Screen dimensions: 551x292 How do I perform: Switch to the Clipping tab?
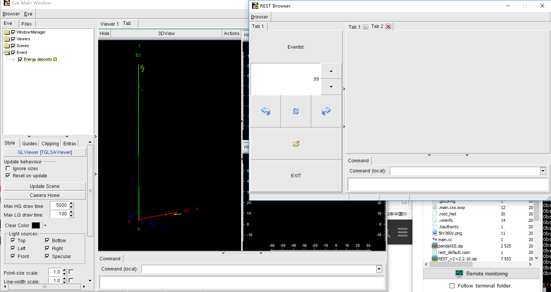coord(50,143)
